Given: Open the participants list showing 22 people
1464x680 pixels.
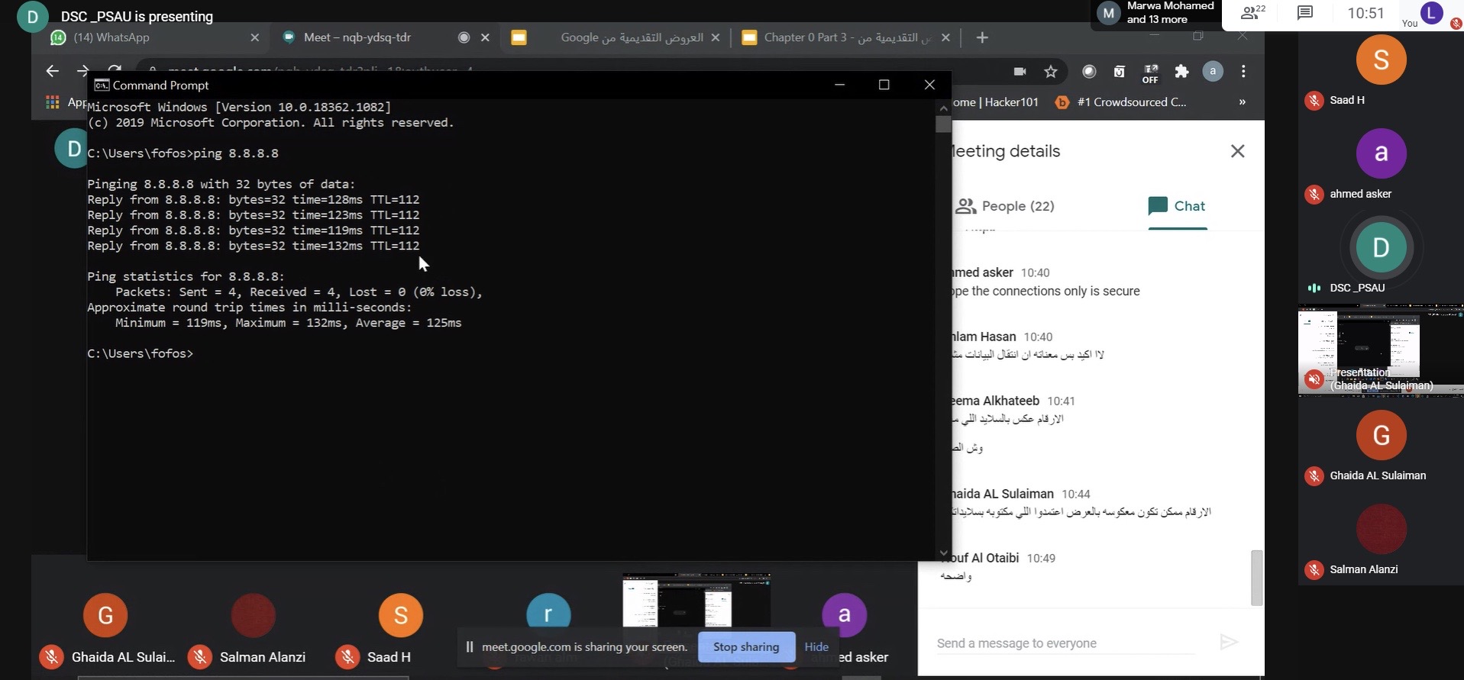Looking at the screenshot, I should pyautogui.click(x=1252, y=13).
